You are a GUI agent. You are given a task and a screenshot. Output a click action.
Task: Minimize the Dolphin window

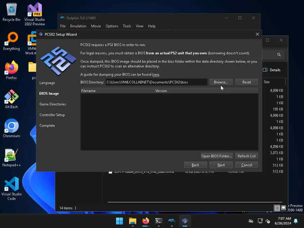(x=227, y=18)
